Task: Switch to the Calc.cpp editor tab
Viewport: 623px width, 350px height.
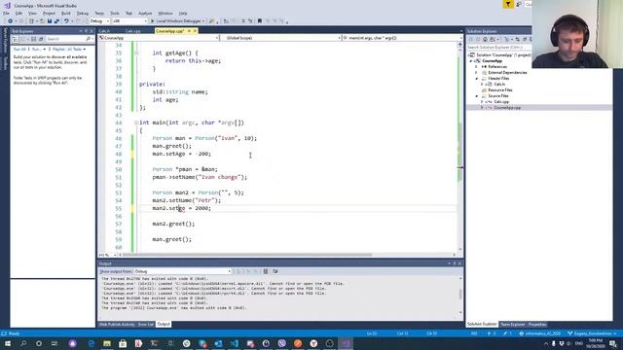Action: pos(133,31)
